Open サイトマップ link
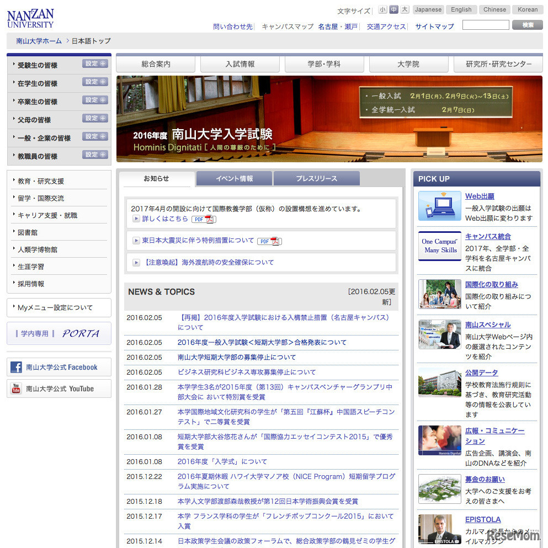This screenshot has height=548, width=548. [434, 27]
